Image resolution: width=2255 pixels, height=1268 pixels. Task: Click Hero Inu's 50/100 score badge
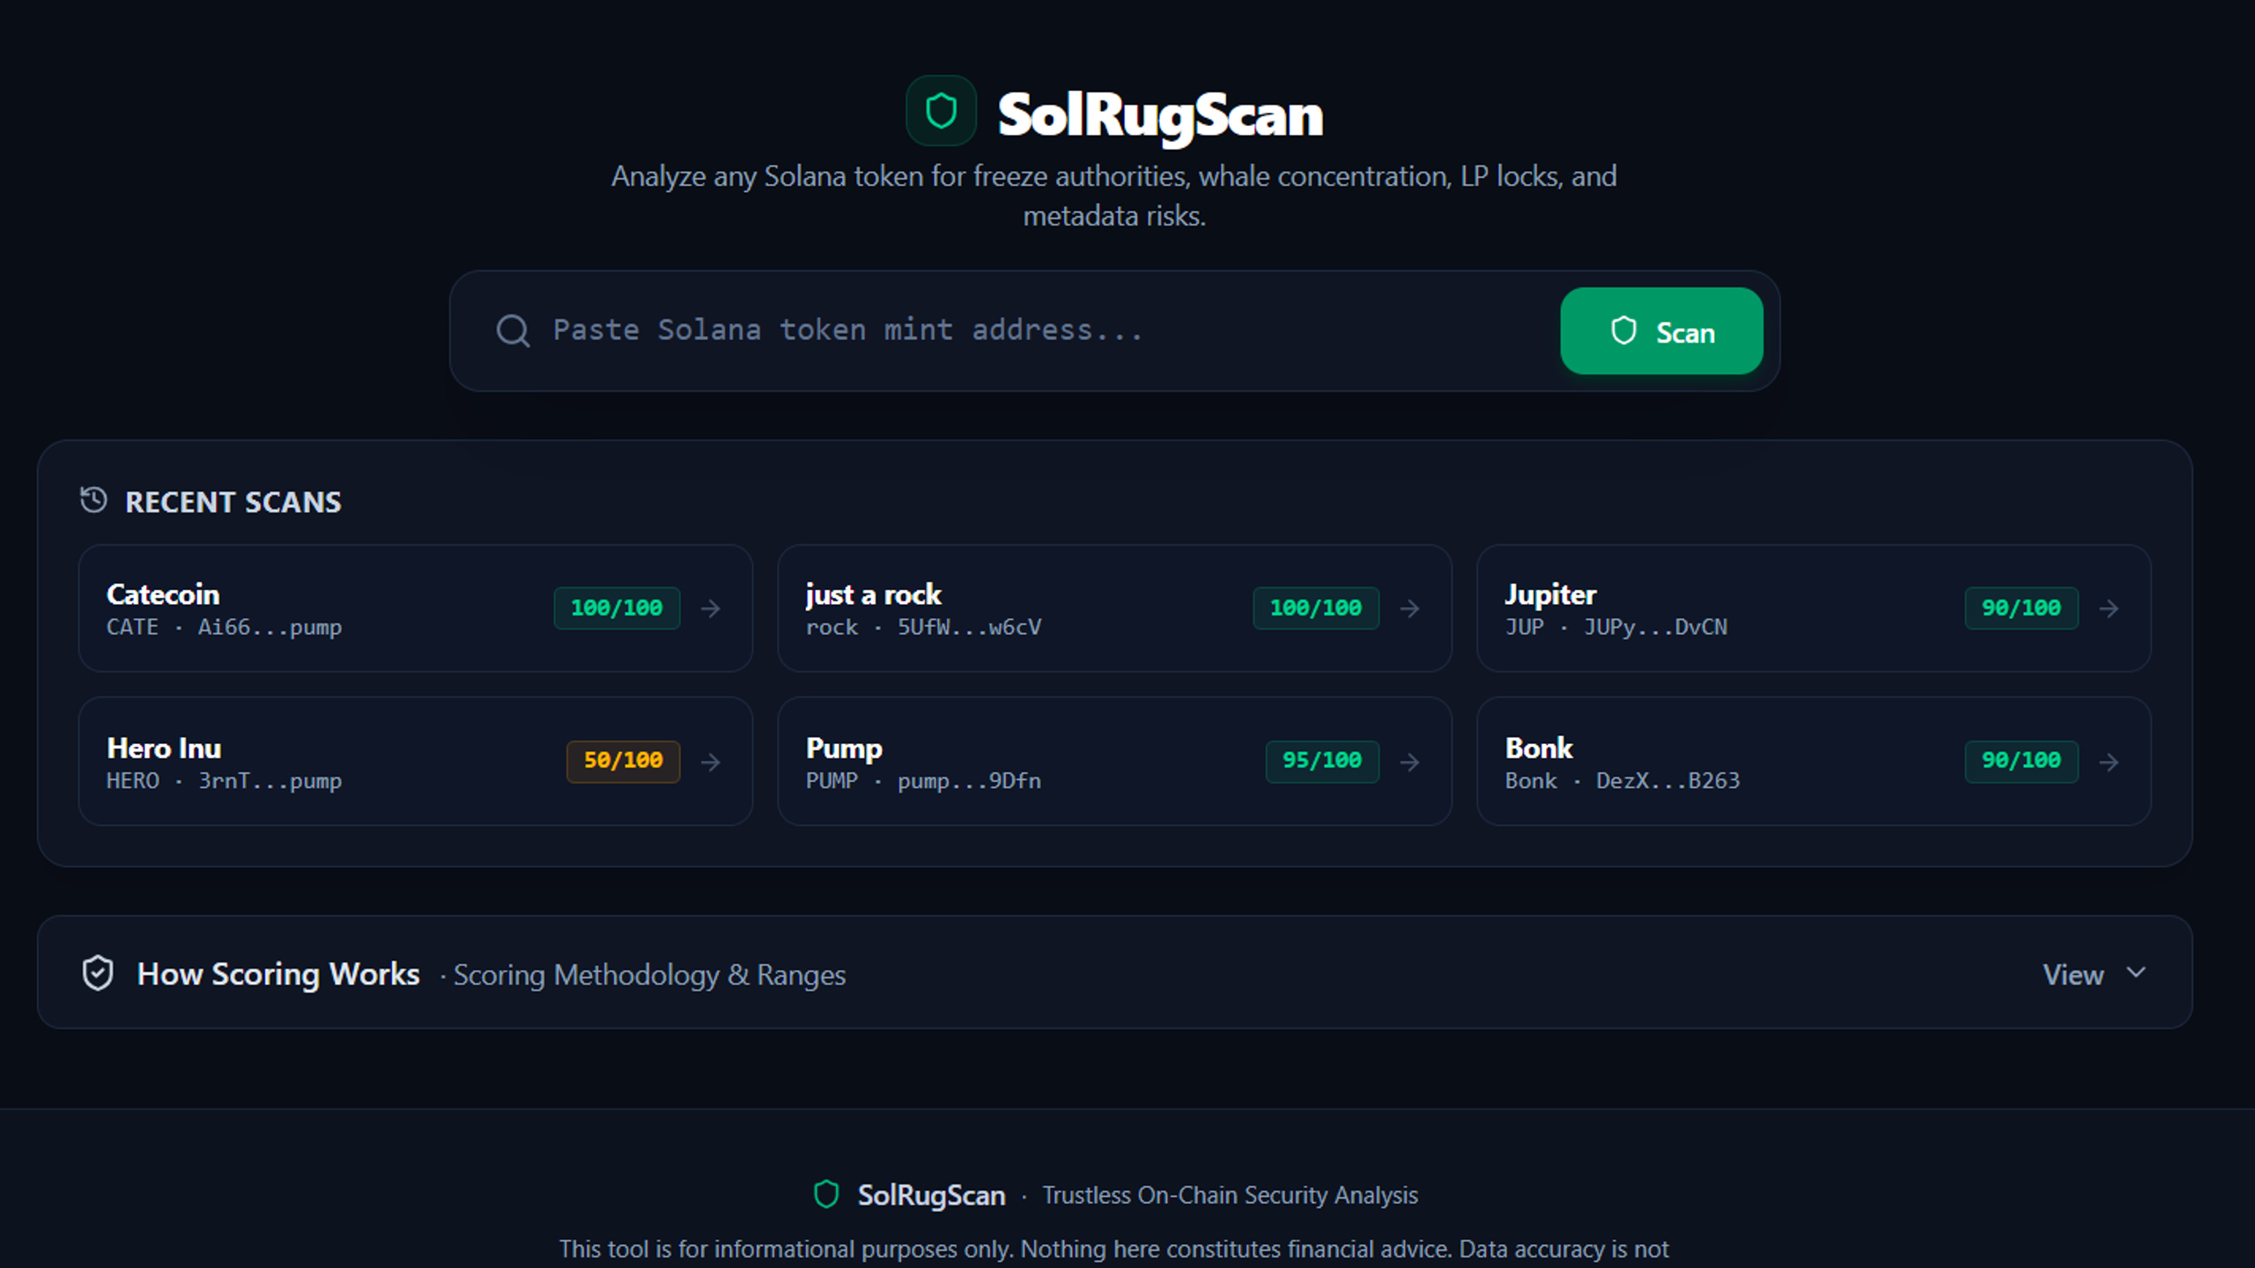coord(624,762)
